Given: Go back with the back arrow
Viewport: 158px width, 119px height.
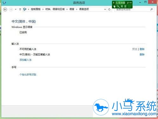Looking at the screenshot, I should pos(5,10).
